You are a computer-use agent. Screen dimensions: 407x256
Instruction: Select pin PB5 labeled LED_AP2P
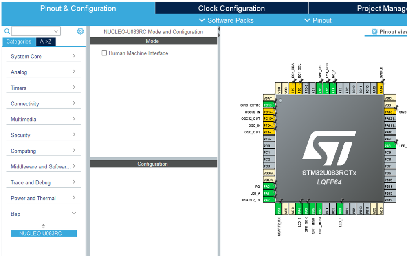326,88
